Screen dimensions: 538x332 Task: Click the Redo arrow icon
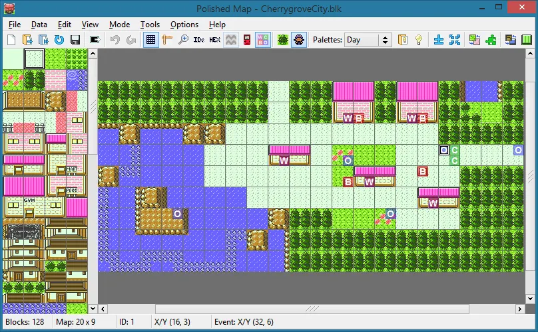pyautogui.click(x=131, y=40)
